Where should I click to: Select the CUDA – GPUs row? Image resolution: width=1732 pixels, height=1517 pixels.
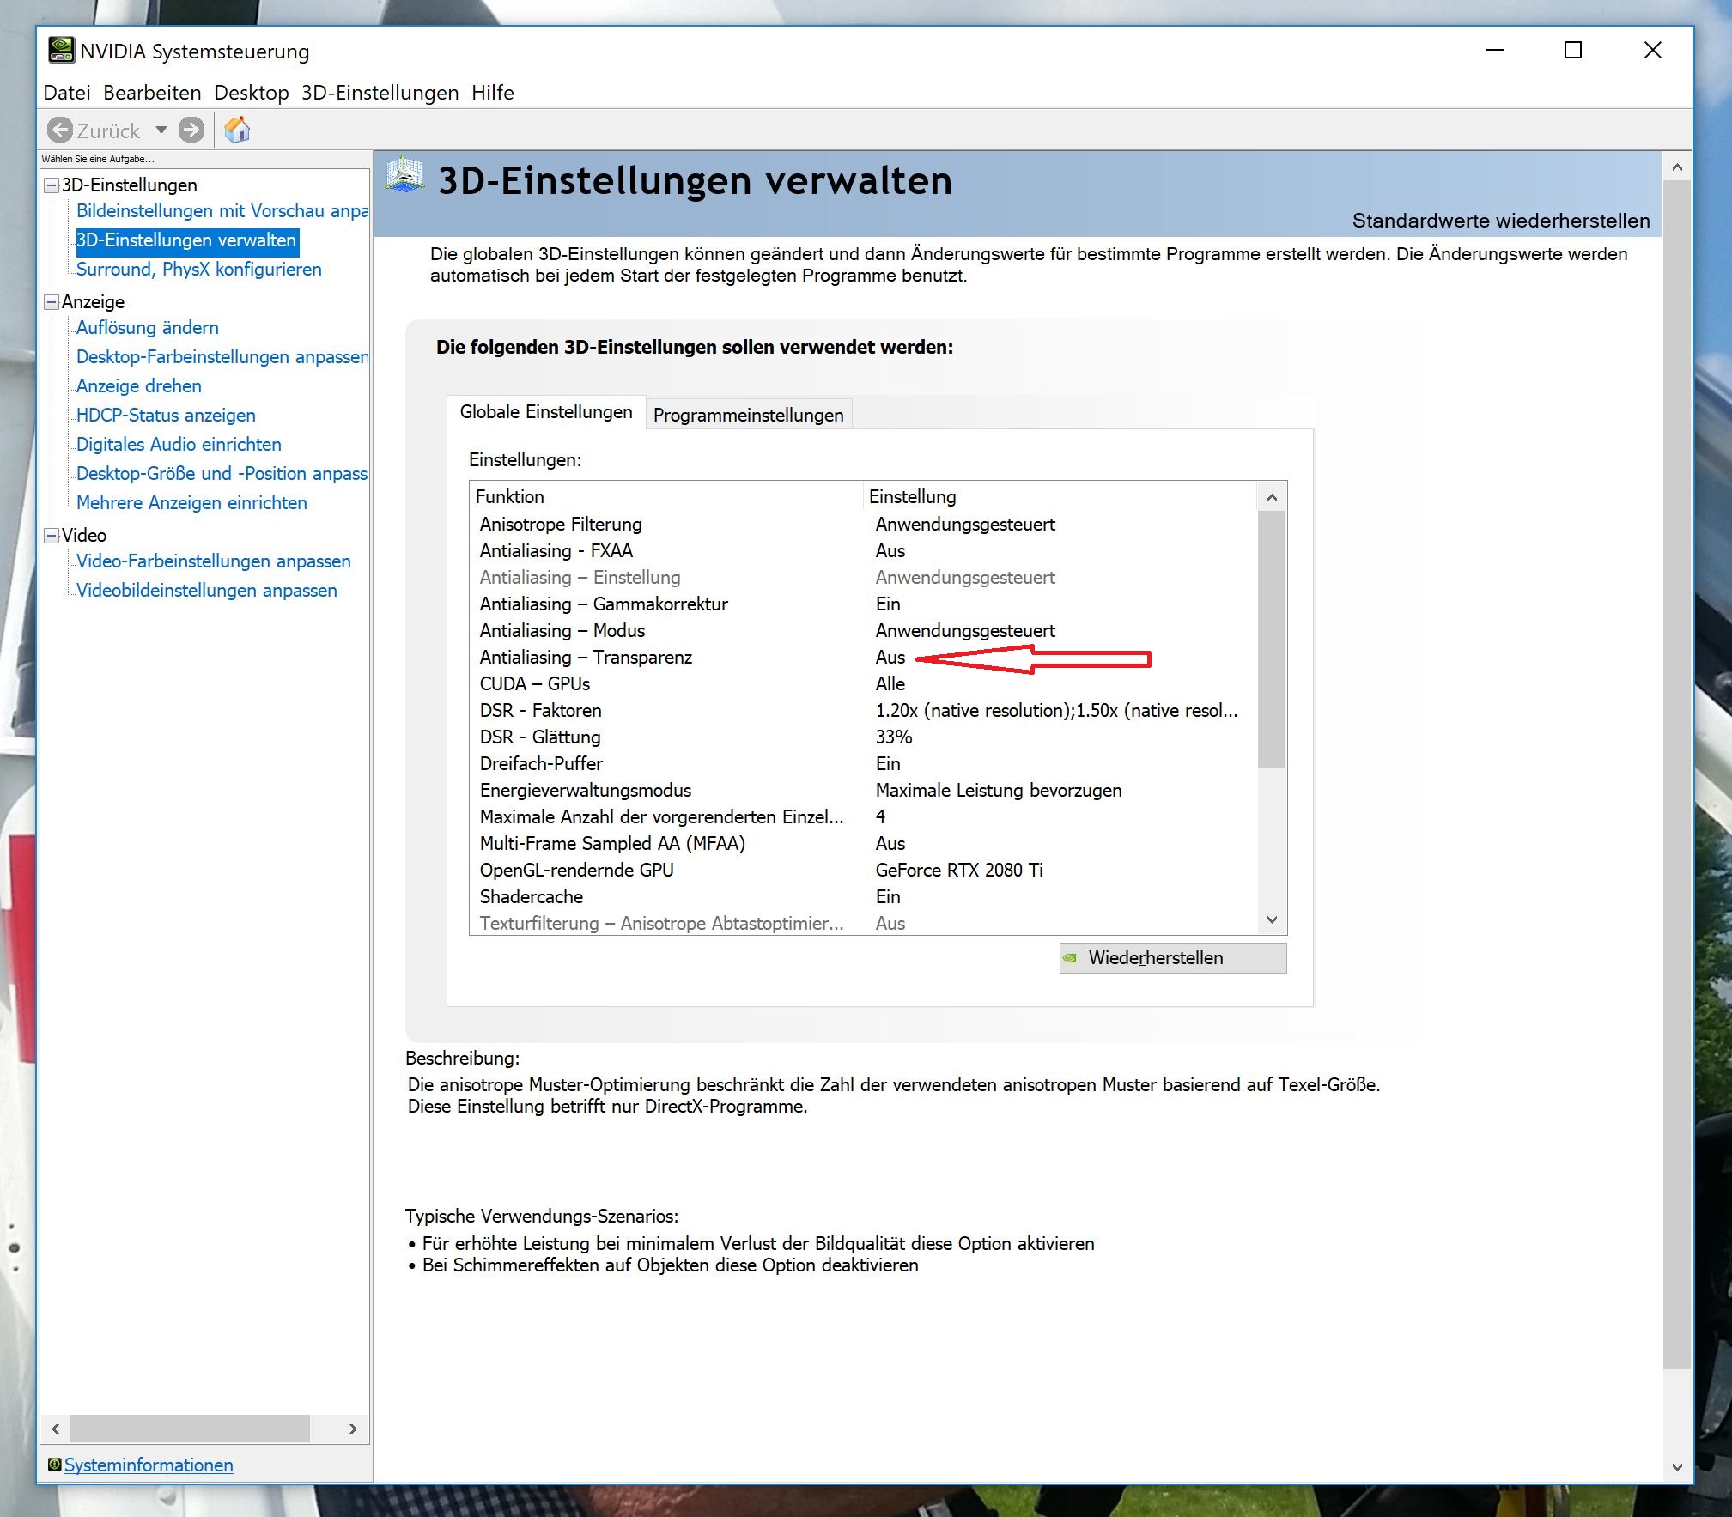tap(863, 684)
